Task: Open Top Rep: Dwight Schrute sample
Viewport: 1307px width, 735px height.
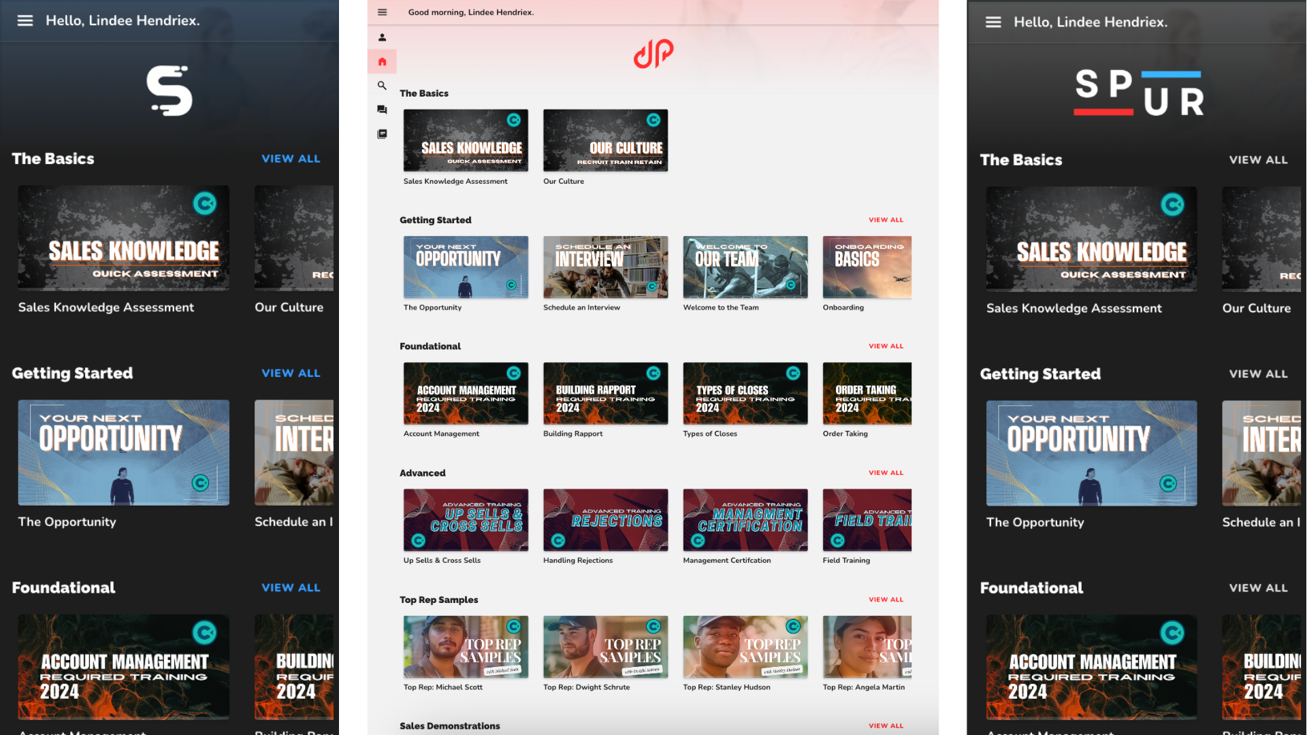Action: point(605,647)
